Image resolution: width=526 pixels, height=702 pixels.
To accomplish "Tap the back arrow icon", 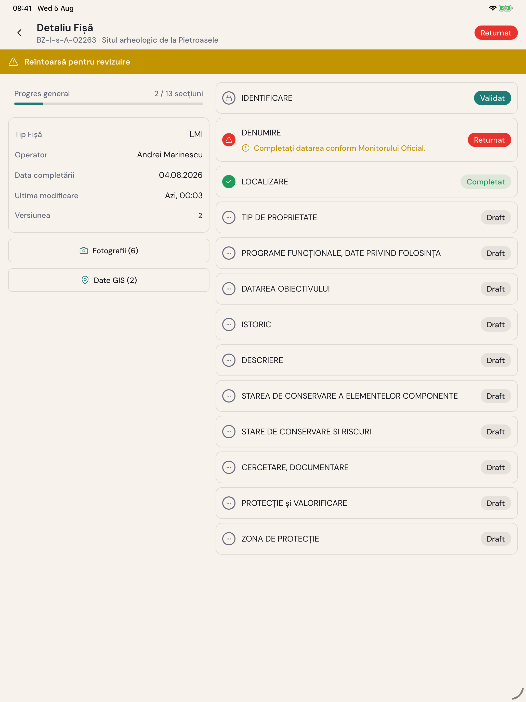I will click(x=20, y=33).
